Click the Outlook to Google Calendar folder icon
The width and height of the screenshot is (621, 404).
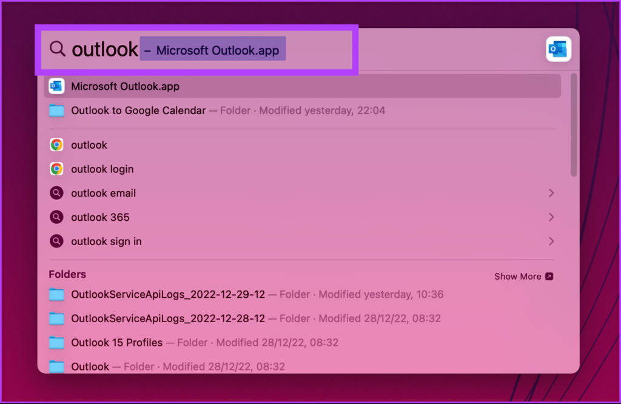point(56,110)
